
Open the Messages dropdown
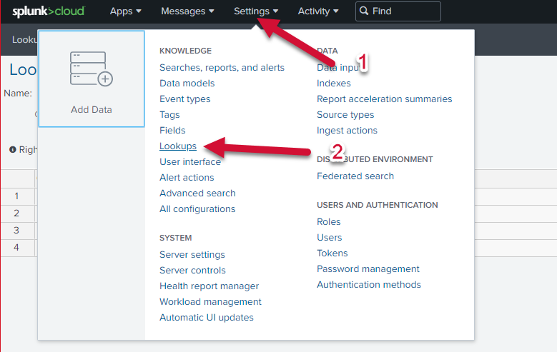click(x=187, y=11)
